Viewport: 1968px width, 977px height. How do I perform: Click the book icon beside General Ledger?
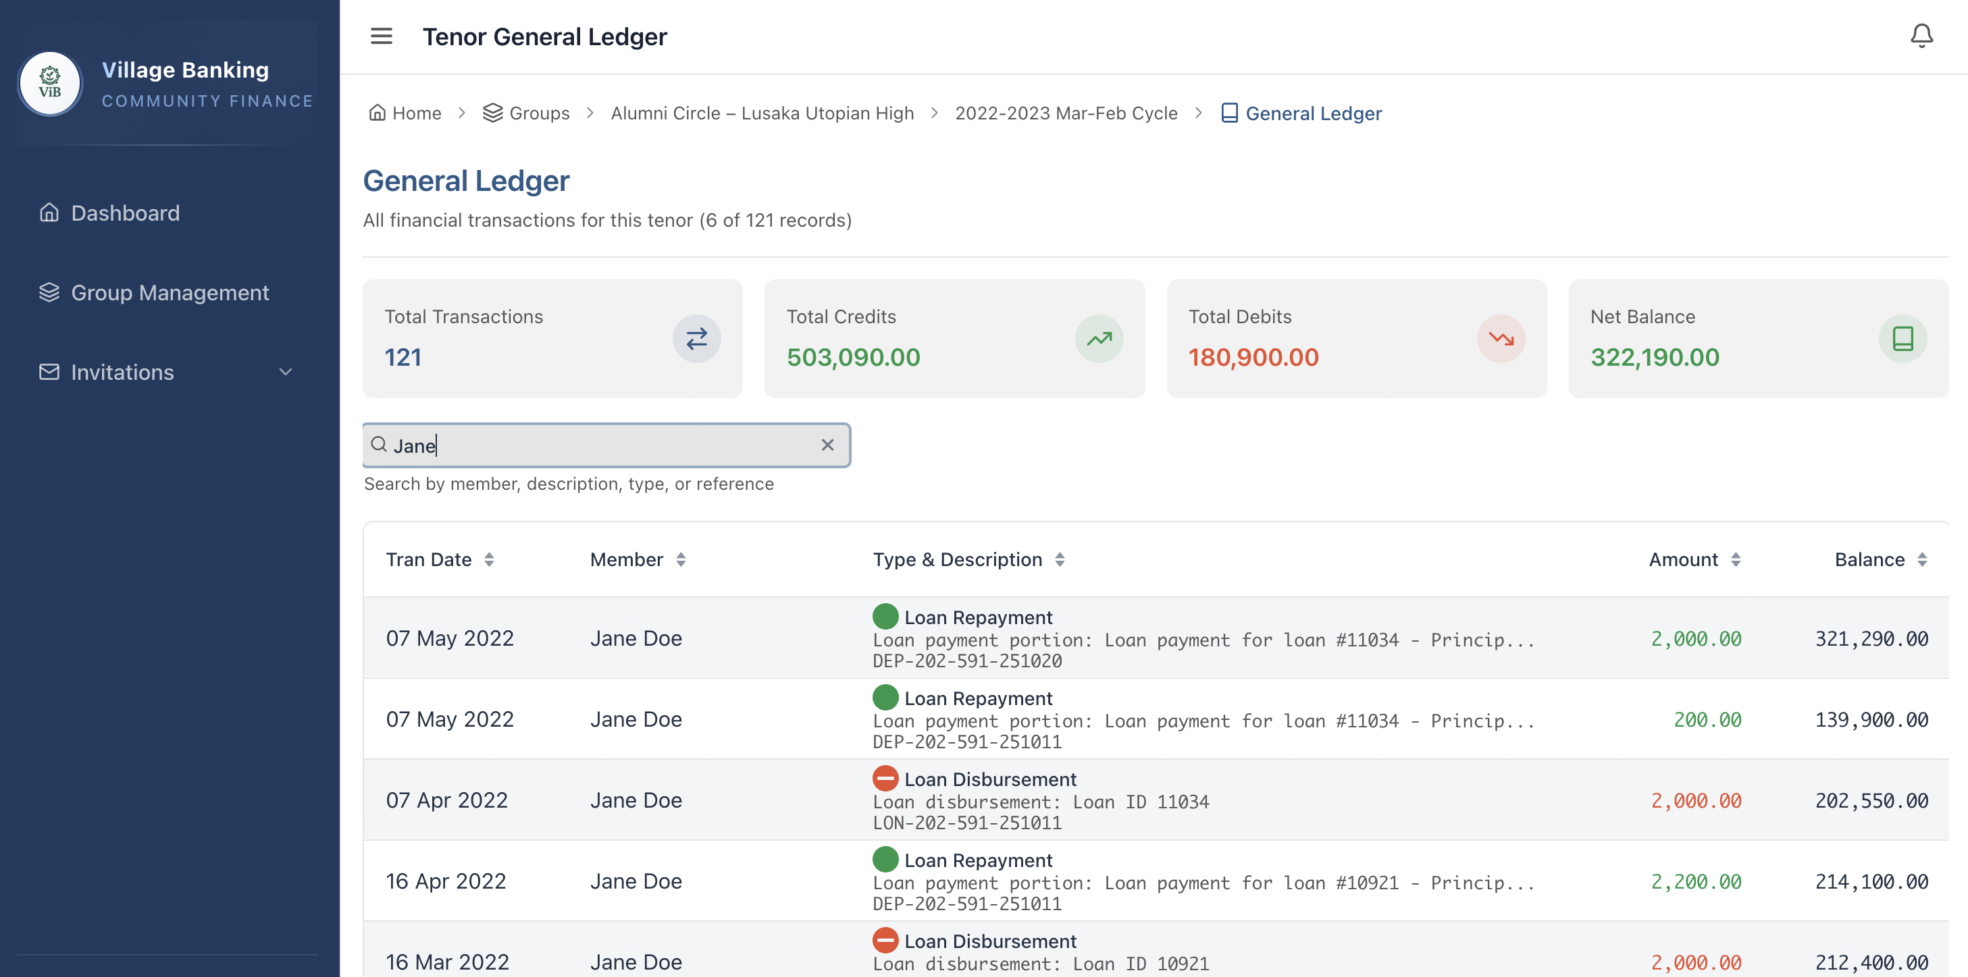[x=1228, y=112]
